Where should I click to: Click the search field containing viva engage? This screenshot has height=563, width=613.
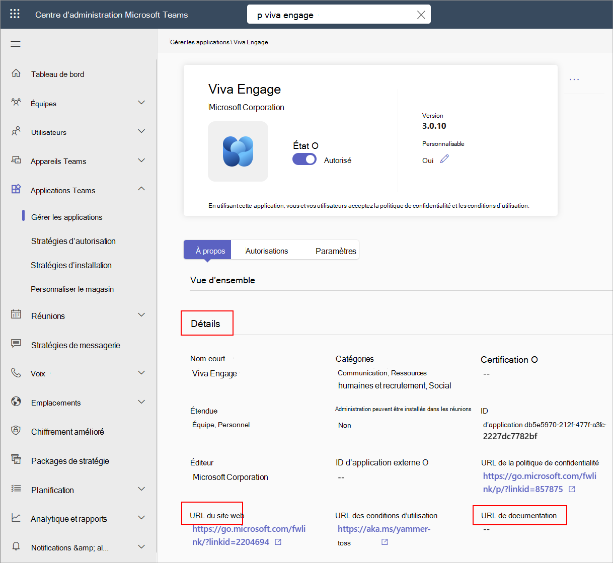click(x=339, y=15)
